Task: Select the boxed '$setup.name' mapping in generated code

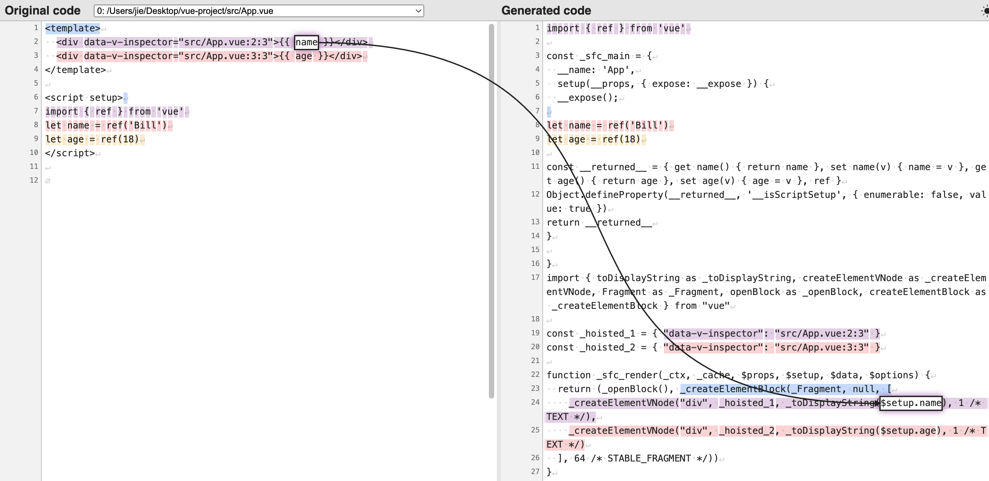Action: 910,403
